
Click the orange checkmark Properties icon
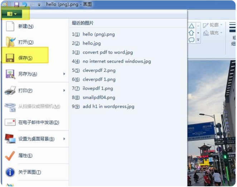coord(10,156)
